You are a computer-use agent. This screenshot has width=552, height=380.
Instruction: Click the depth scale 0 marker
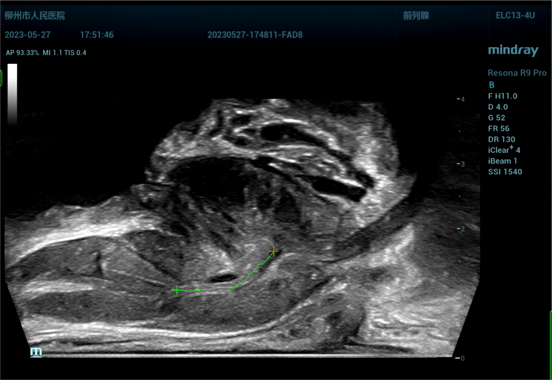coord(461,358)
